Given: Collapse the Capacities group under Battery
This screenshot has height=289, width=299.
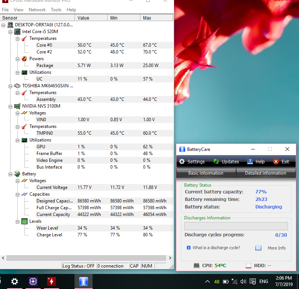Looking at the screenshot, I should (17, 194).
